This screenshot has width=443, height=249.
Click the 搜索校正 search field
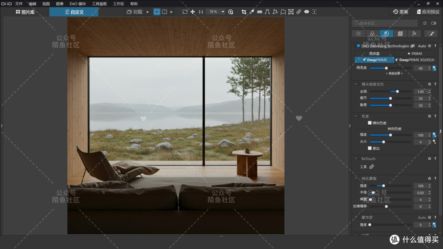tap(385, 23)
